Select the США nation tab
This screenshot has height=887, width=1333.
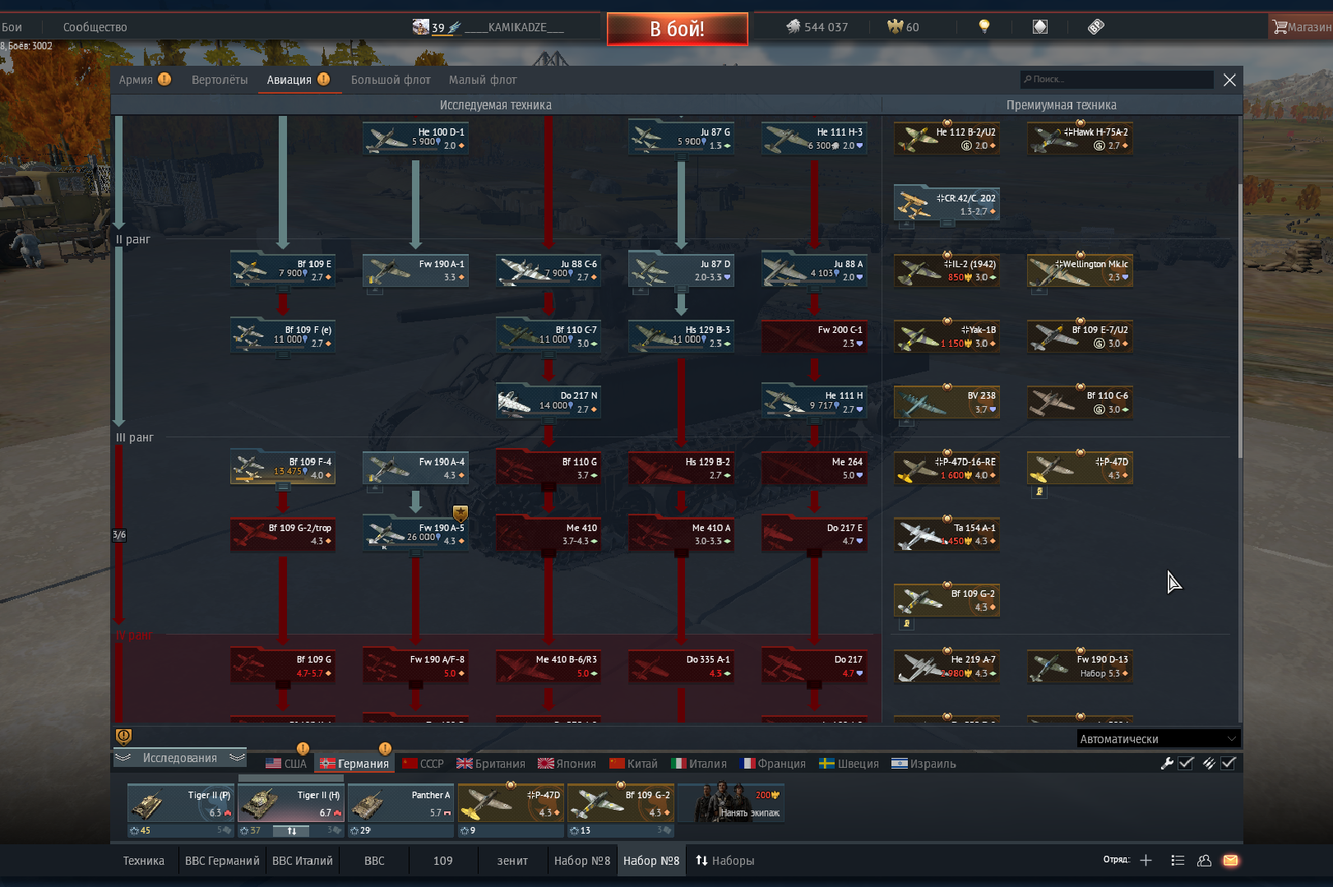click(x=285, y=764)
